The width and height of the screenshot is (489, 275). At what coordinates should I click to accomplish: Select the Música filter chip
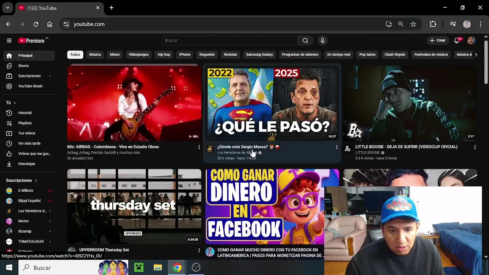coord(95,55)
